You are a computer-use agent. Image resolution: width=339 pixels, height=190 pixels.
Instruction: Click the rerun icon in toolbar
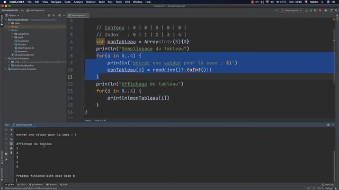(306, 11)
